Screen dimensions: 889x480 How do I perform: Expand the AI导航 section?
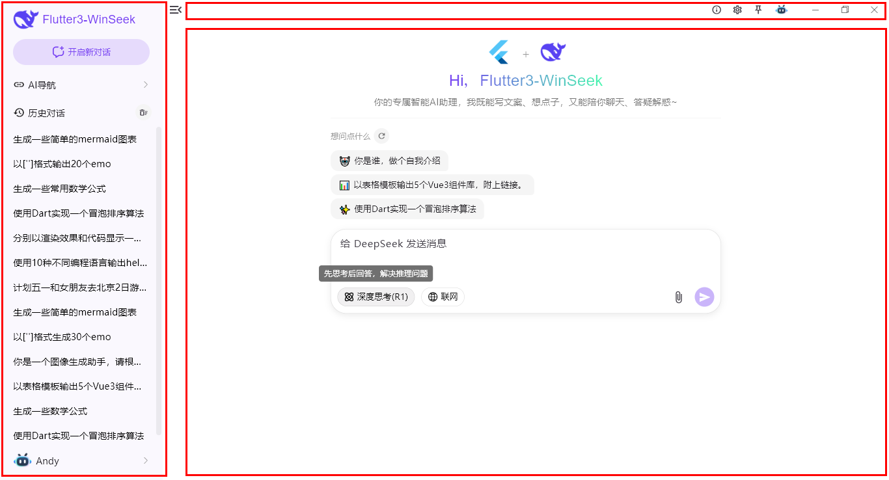[81, 85]
